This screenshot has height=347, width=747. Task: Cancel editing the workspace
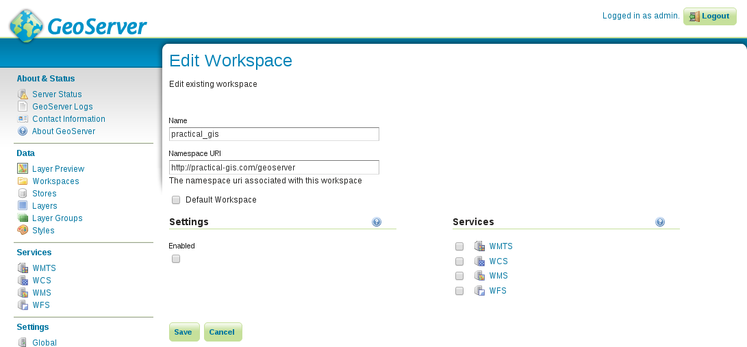223,332
